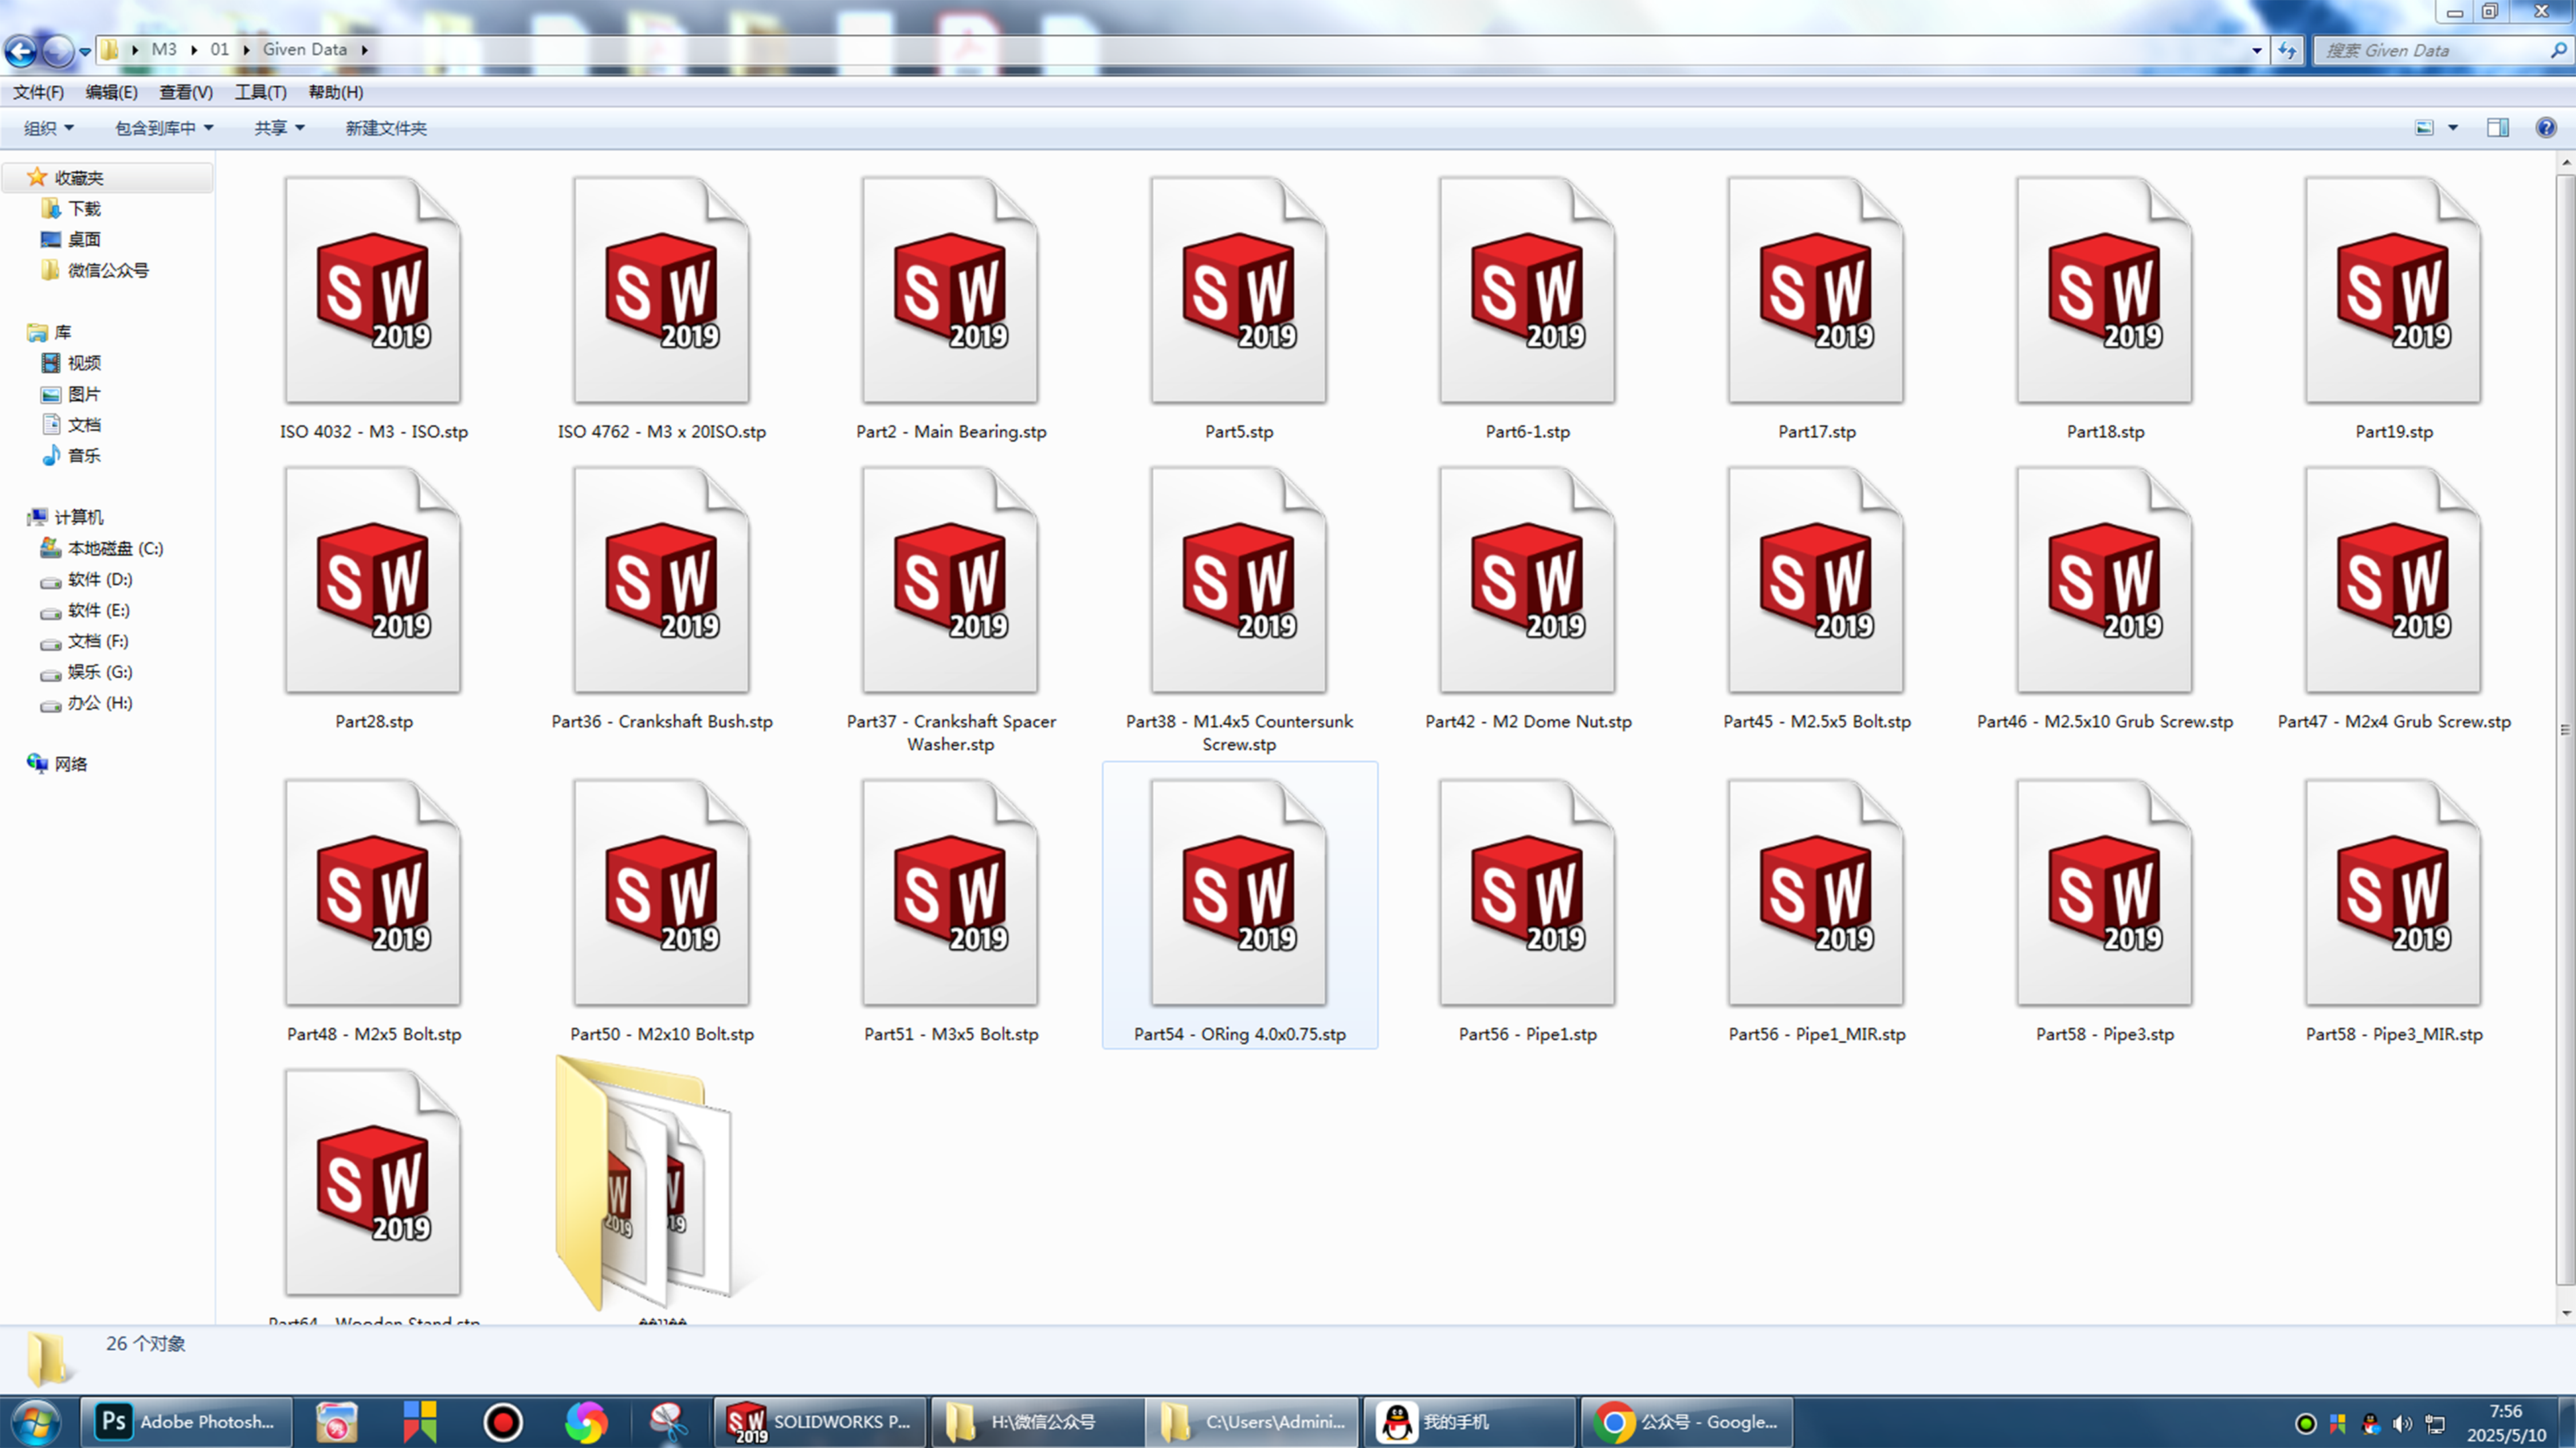Open the 共享 dropdown

[279, 128]
